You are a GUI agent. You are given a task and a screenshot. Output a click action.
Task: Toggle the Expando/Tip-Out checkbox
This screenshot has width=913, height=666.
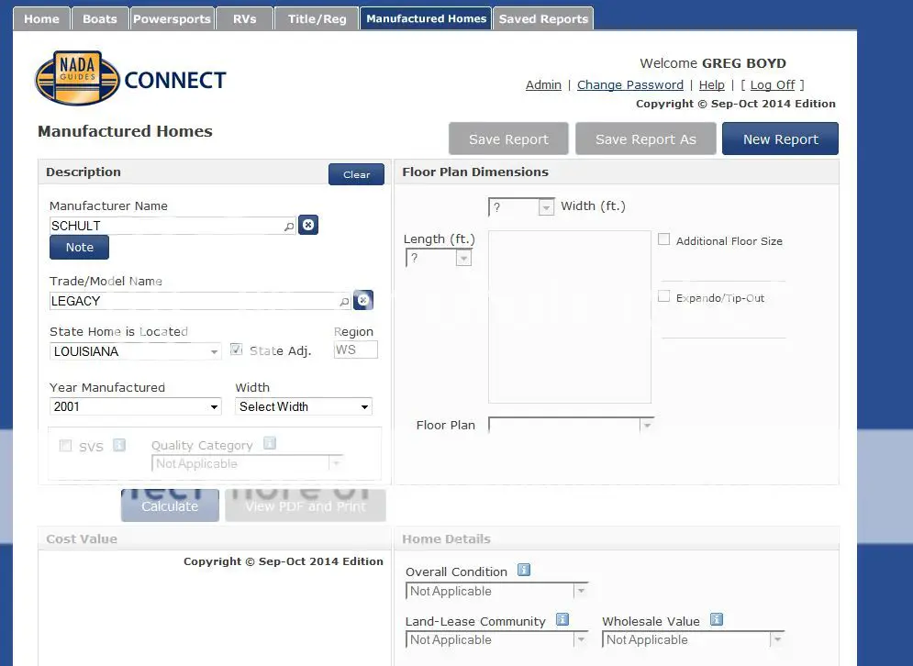pos(664,296)
